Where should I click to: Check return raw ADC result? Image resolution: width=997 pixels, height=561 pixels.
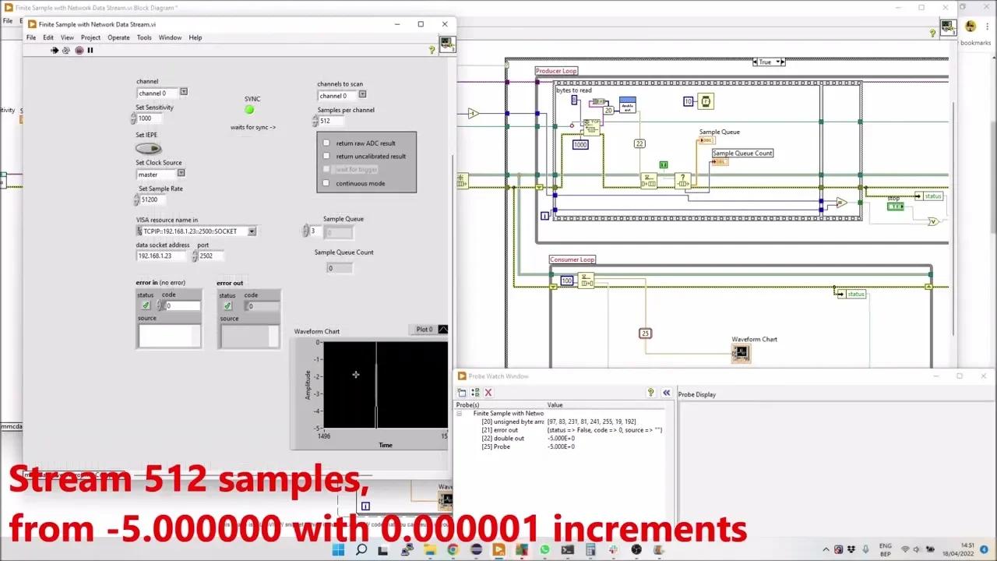[326, 143]
